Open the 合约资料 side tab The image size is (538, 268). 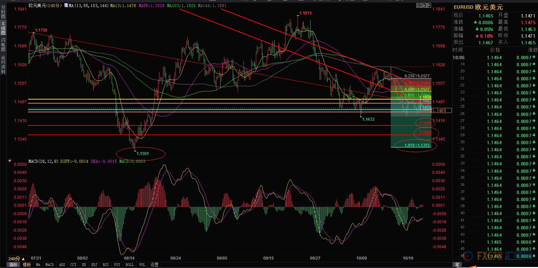(3, 65)
